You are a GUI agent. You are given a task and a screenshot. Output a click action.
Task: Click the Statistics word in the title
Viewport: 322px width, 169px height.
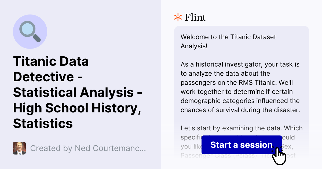(43, 124)
